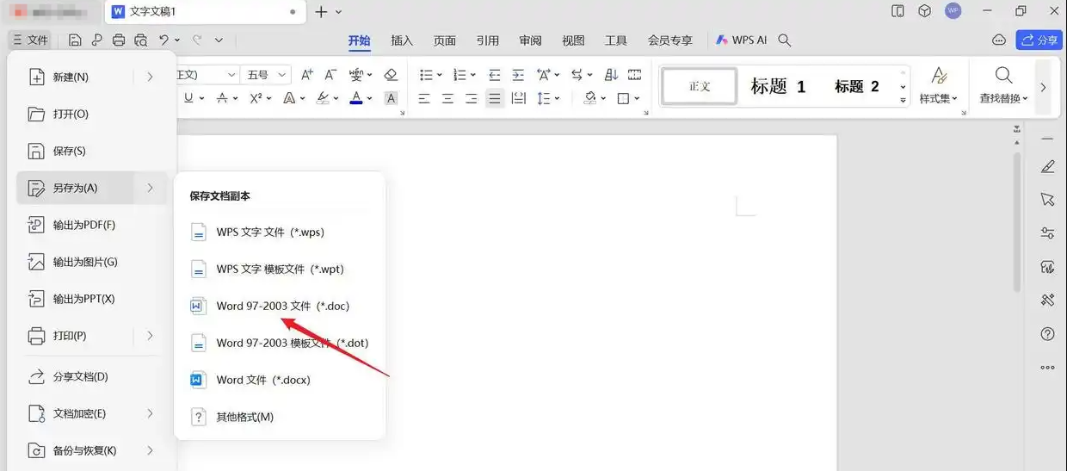The height and width of the screenshot is (471, 1067).
Task: Click the search magnifier next to WPS AI
Action: click(x=784, y=40)
